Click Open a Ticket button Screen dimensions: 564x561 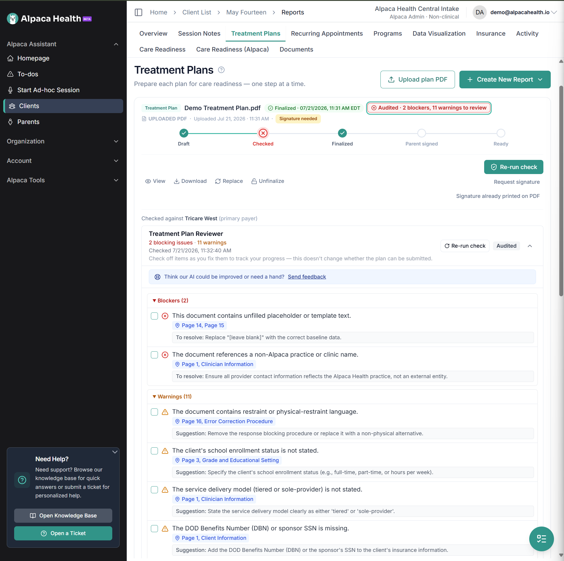click(x=63, y=533)
